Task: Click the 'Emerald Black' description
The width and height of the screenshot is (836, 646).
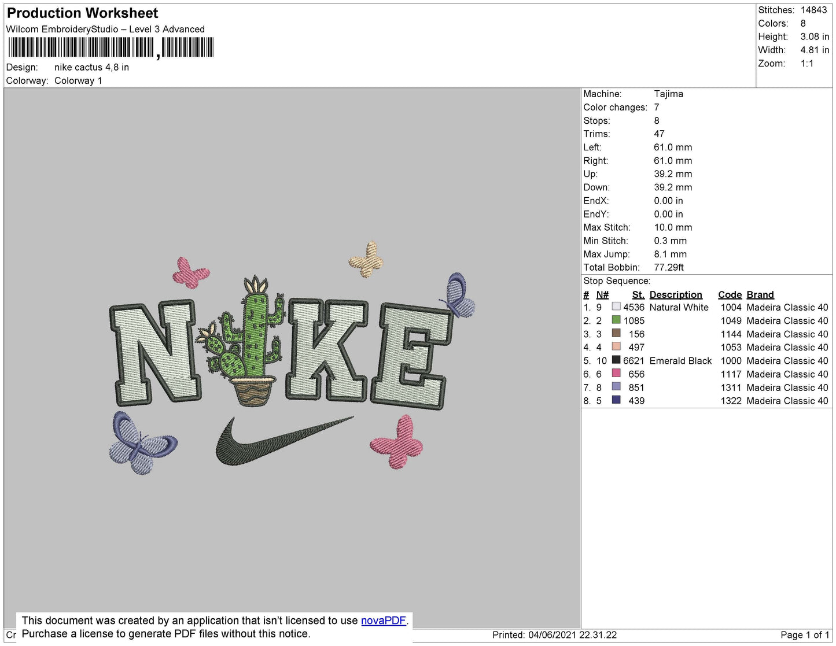Action: (680, 361)
